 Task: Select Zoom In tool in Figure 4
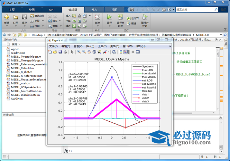[x=79, y=52]
